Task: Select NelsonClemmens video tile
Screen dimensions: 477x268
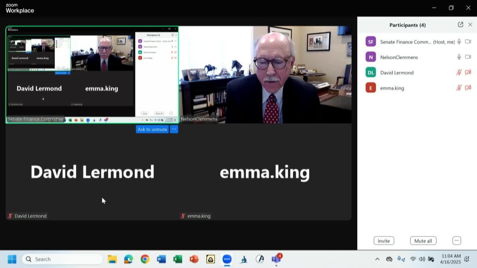Action: (265, 74)
